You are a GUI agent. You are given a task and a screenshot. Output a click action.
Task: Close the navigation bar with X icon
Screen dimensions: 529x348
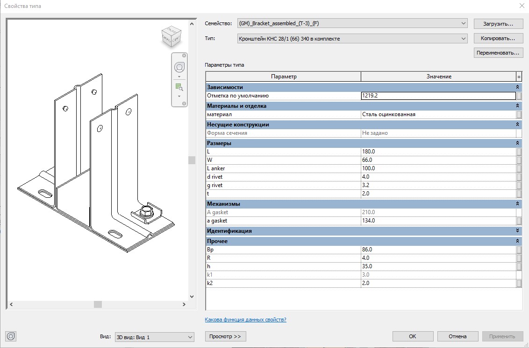point(184,56)
